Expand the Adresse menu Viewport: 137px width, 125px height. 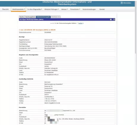pyautogui.click(x=64, y=9)
